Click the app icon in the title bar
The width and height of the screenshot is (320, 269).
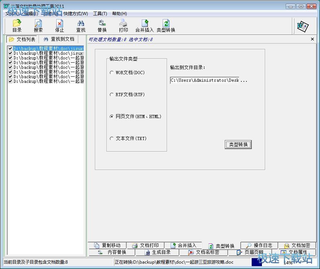tap(6, 6)
